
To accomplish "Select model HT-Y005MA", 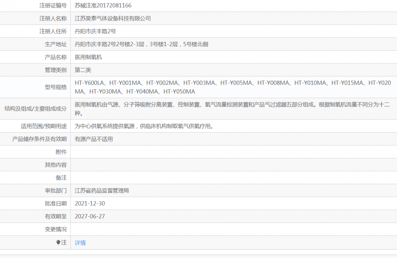I will pos(236,83).
